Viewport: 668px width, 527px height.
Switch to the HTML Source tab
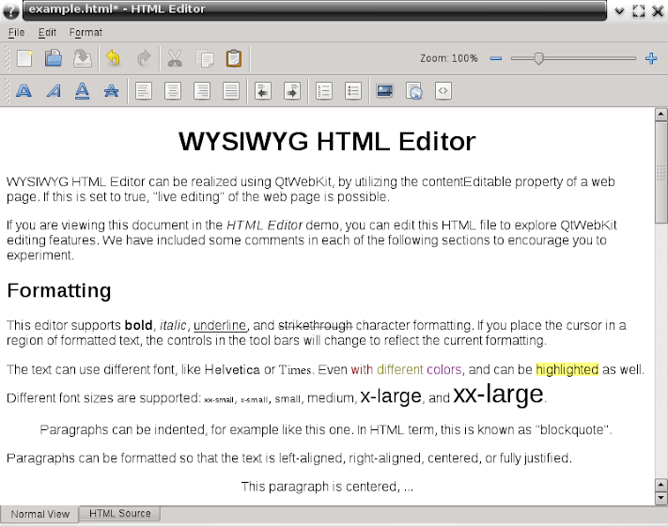[x=119, y=514]
